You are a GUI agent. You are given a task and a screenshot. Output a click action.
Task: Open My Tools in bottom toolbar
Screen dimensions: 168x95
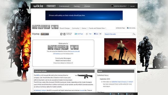coord(130,94)
